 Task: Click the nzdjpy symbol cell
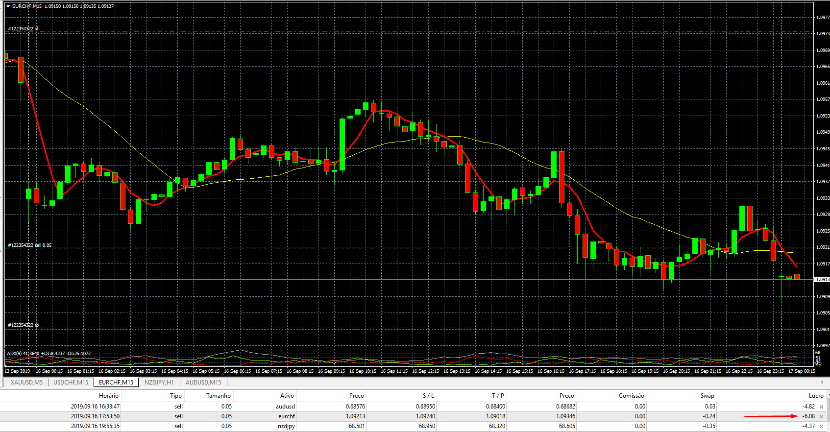286,426
